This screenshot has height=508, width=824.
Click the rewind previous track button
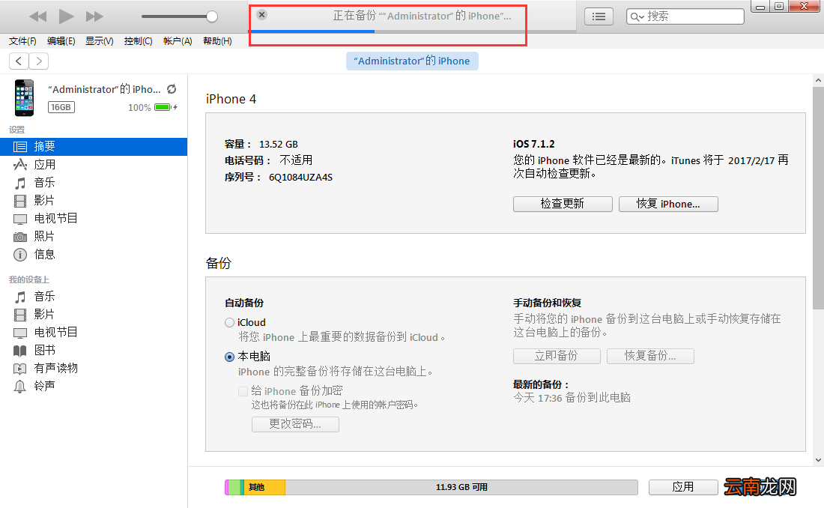point(38,16)
